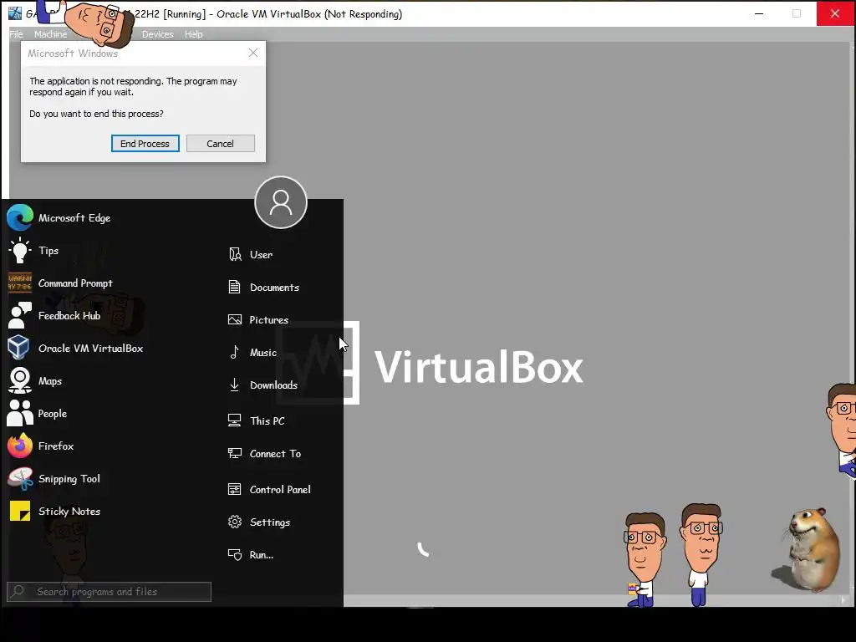This screenshot has height=642, width=856.
Task: Click the End Process button
Action: click(x=145, y=144)
